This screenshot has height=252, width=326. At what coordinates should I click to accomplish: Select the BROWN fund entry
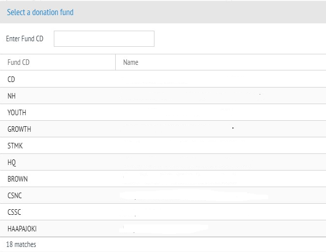(163, 179)
